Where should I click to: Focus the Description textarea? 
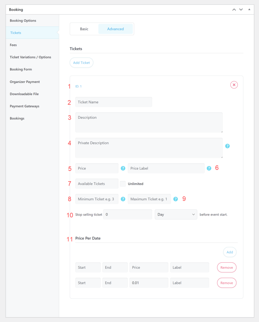(149, 122)
